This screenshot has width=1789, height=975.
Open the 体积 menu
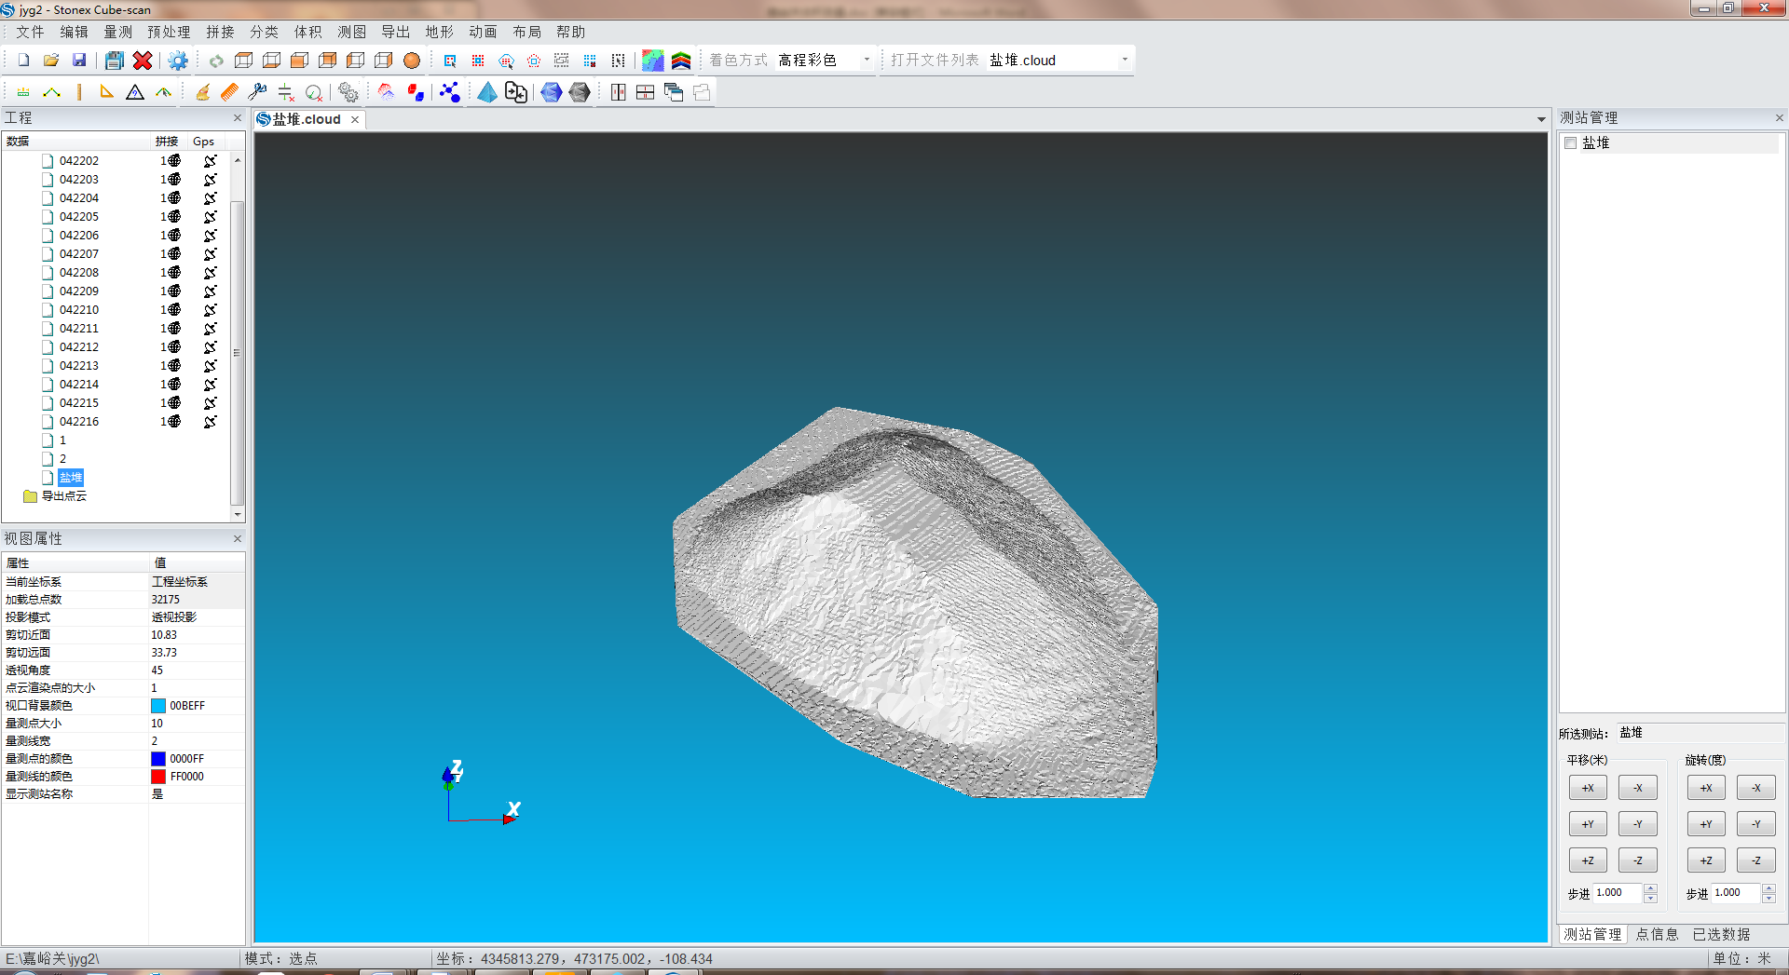pyautogui.click(x=307, y=32)
